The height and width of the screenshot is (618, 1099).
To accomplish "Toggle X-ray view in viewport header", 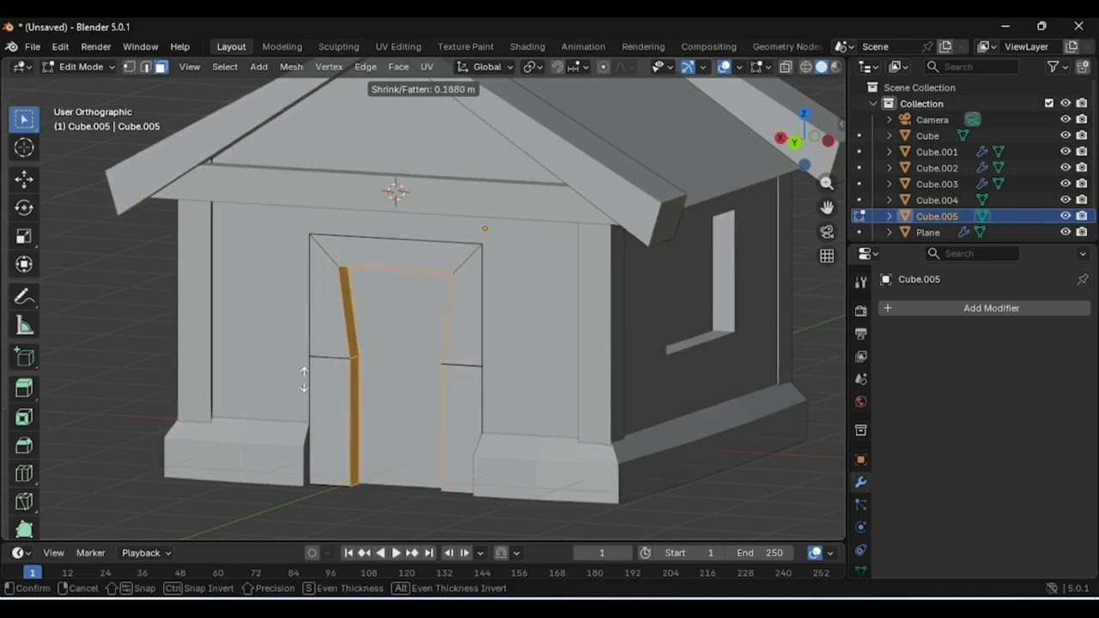I will pos(786,67).
